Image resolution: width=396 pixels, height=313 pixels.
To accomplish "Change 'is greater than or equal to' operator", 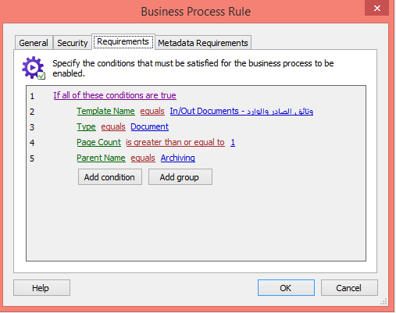I will (175, 142).
